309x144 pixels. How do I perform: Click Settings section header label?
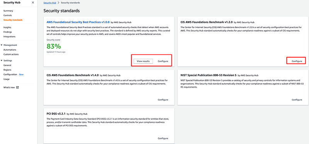(x=8, y=61)
